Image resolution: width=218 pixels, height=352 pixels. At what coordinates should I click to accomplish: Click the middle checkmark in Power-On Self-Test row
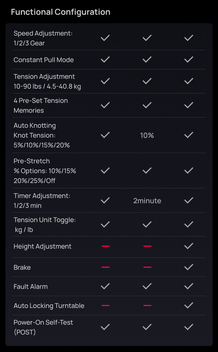[147, 327]
